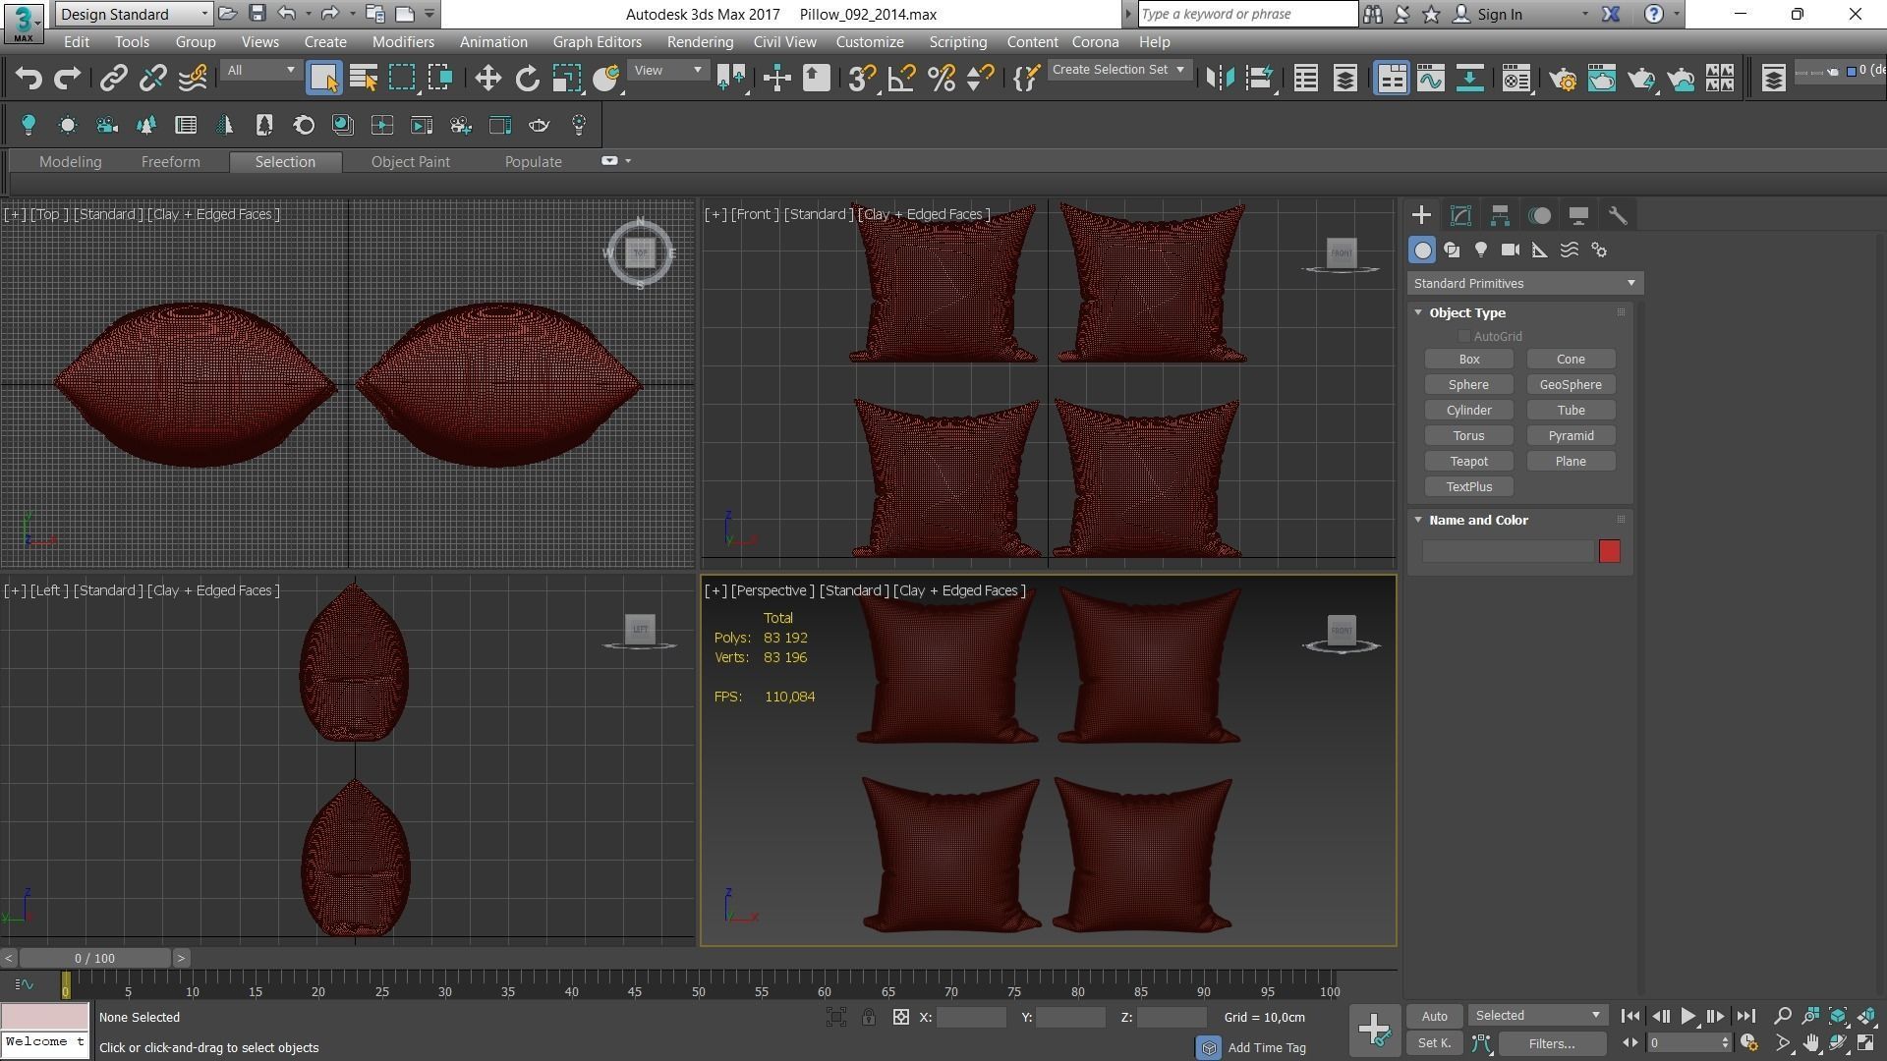Click the TextPlus button

[x=1468, y=487]
